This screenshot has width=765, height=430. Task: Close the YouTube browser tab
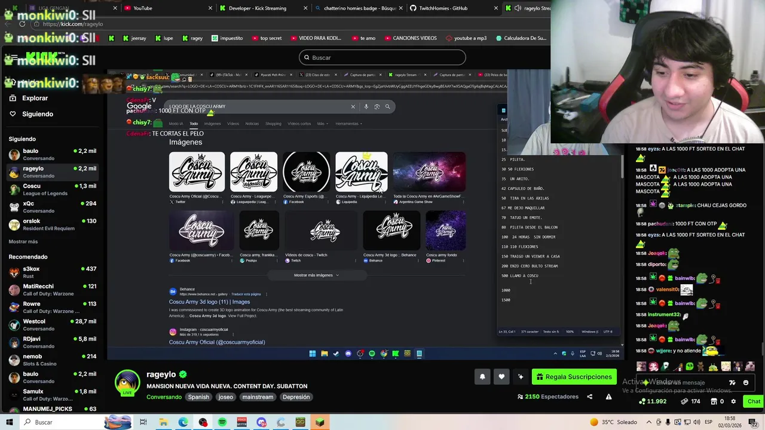[210, 8]
